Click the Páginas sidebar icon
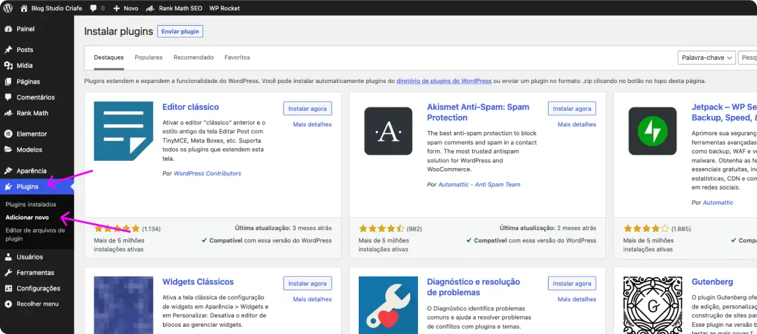Screen dimensions: 757x334 (x=8, y=82)
